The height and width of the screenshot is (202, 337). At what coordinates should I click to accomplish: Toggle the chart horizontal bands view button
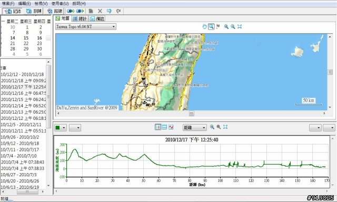click(x=164, y=127)
